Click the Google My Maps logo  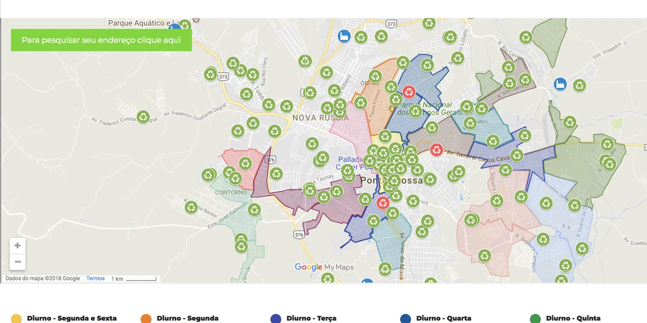[324, 267]
